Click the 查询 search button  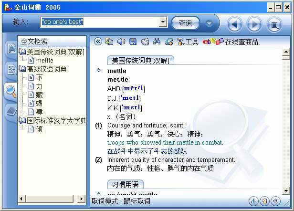(x=185, y=23)
